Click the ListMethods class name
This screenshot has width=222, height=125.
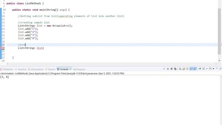tap(33, 3)
